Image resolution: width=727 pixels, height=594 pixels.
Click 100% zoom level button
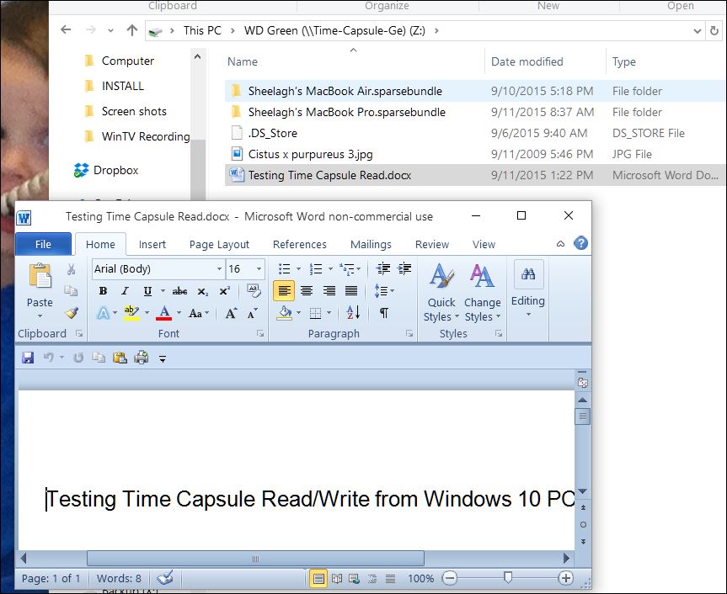click(x=420, y=578)
